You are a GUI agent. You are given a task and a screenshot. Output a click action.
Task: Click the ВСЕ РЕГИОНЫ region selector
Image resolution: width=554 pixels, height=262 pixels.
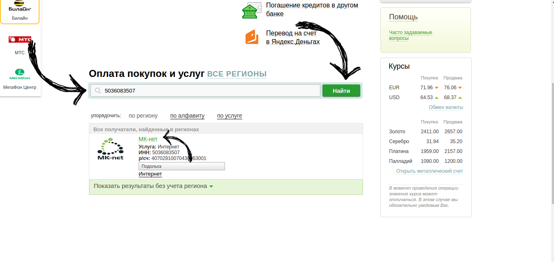[237, 74]
